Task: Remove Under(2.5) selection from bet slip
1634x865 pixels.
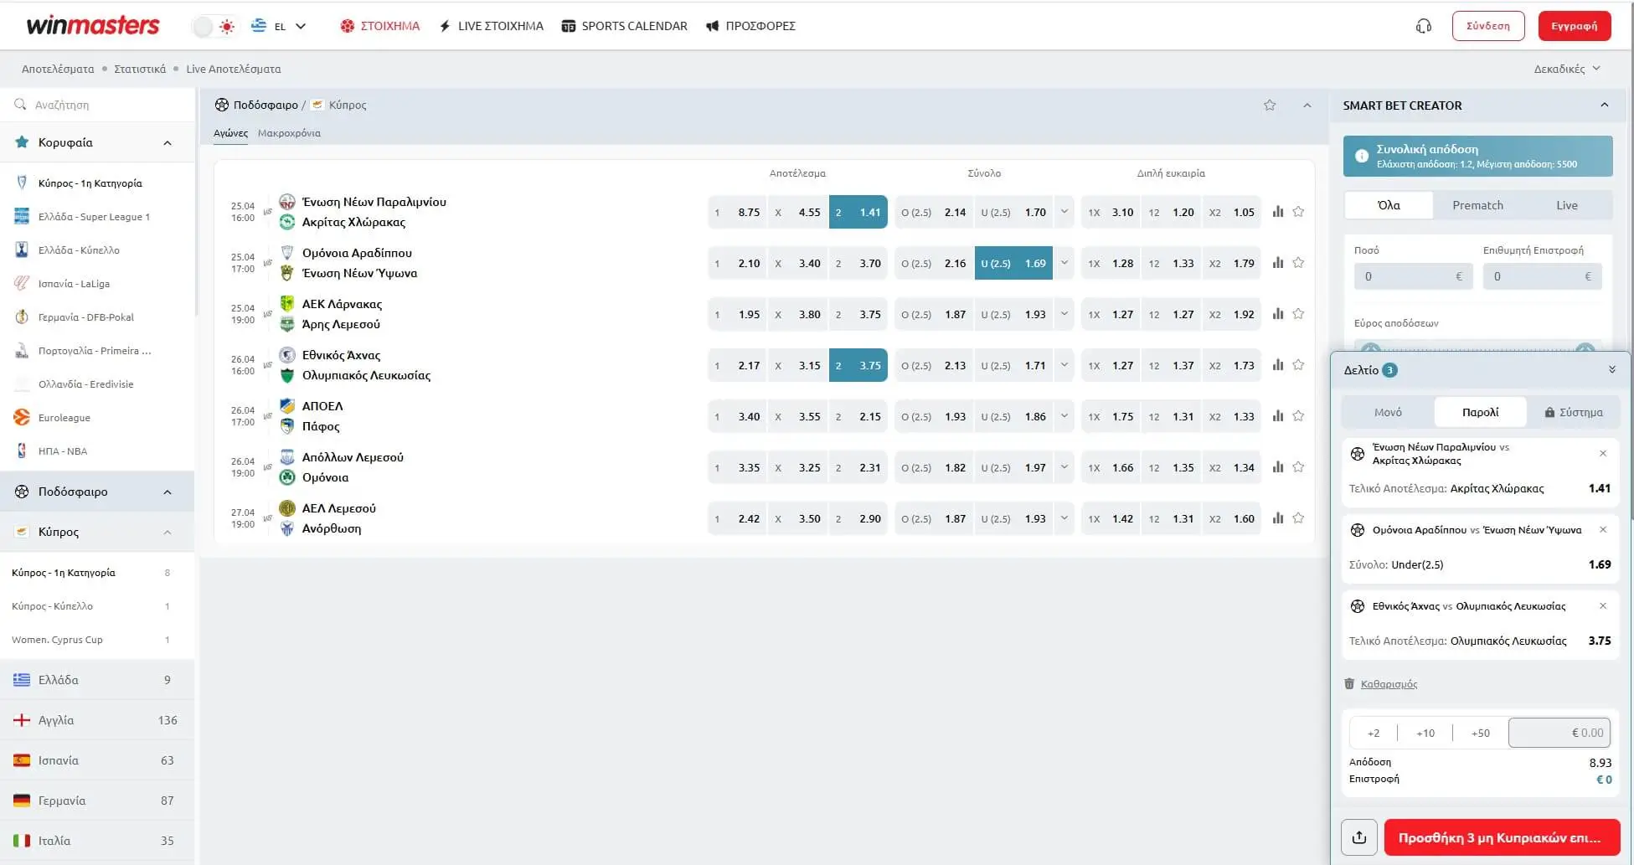Action: 1603,530
